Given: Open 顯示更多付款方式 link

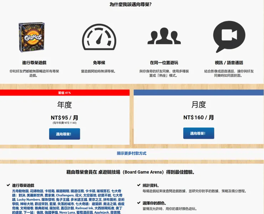Looking at the screenshot, I should point(132,153).
